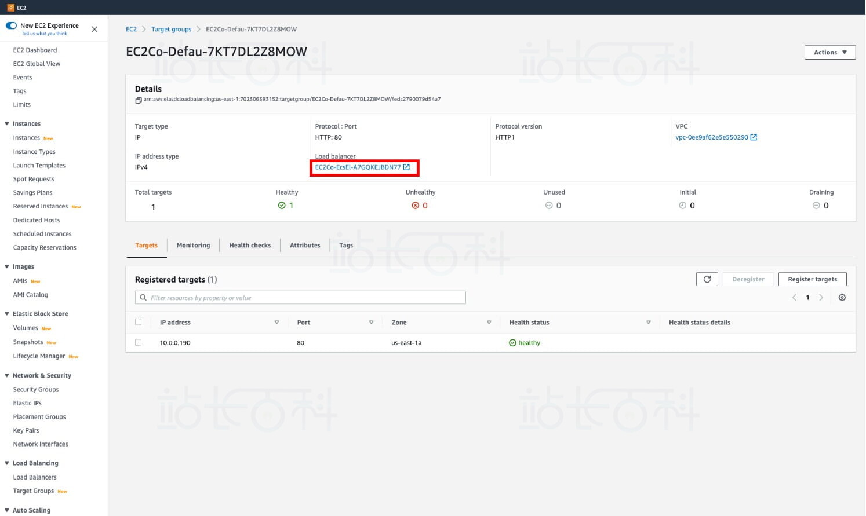Switch to the Monitoring tab
The width and height of the screenshot is (866, 516).
pos(193,246)
